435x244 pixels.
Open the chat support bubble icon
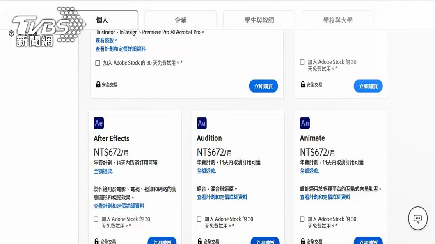(417, 219)
